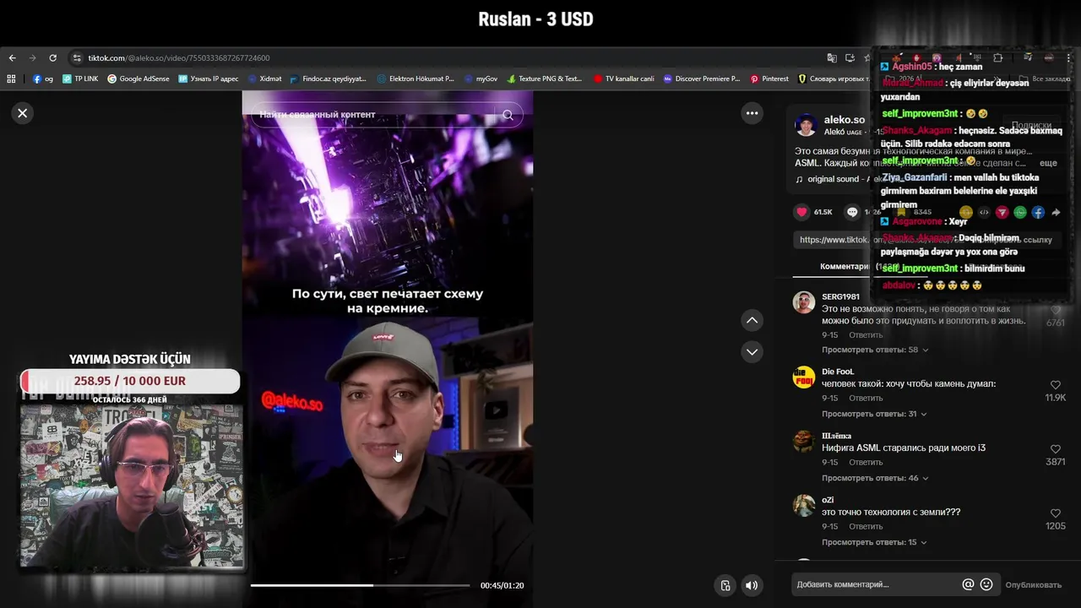
Task: Toggle video mute with speaker icon
Action: 752,585
